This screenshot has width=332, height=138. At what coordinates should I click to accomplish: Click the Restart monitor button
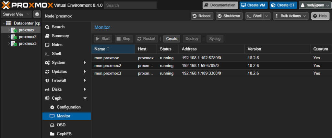tap(147, 39)
